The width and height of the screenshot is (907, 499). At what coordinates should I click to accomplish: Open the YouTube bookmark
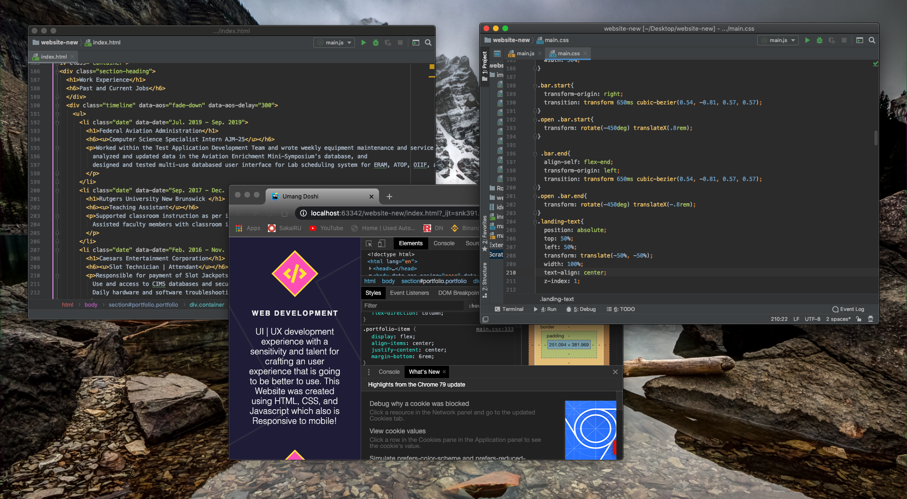coord(326,228)
